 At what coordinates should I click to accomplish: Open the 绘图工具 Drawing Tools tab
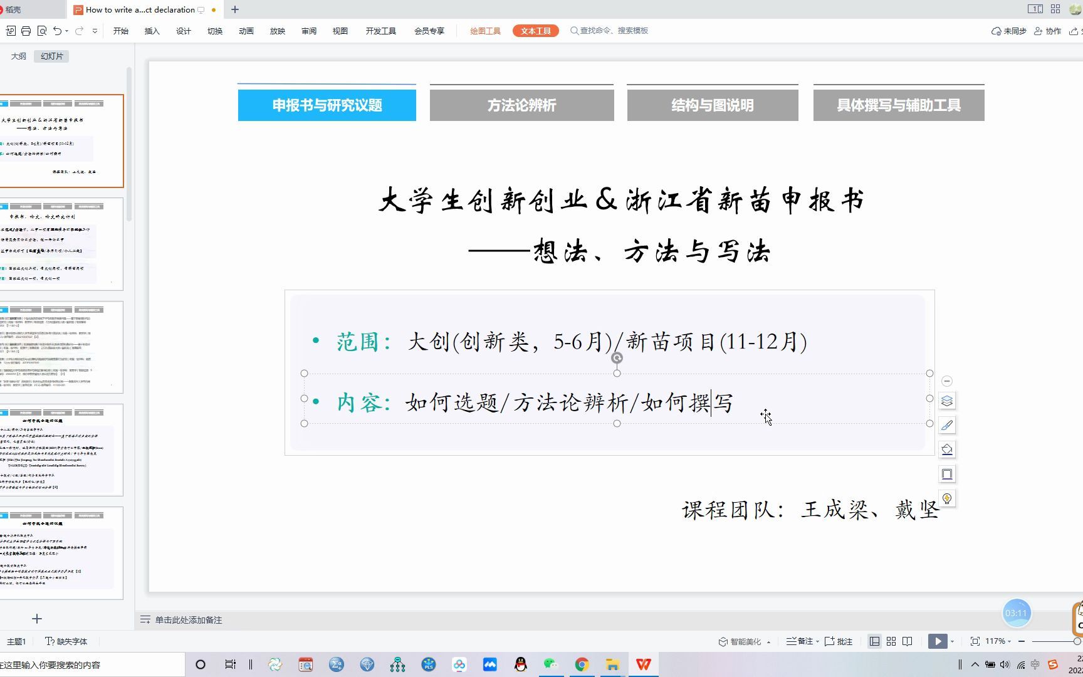pyautogui.click(x=485, y=31)
